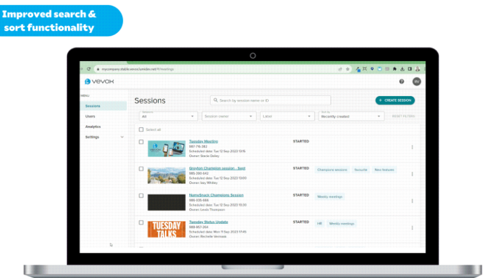Click the Vevox logo
The image size is (498, 278).
[97, 81]
